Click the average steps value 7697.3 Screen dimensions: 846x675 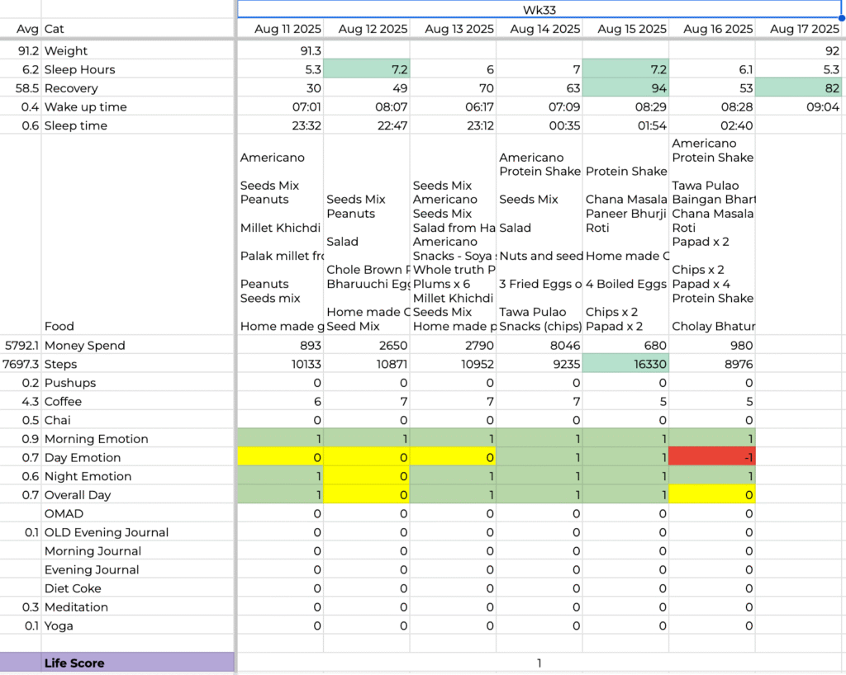pos(21,364)
